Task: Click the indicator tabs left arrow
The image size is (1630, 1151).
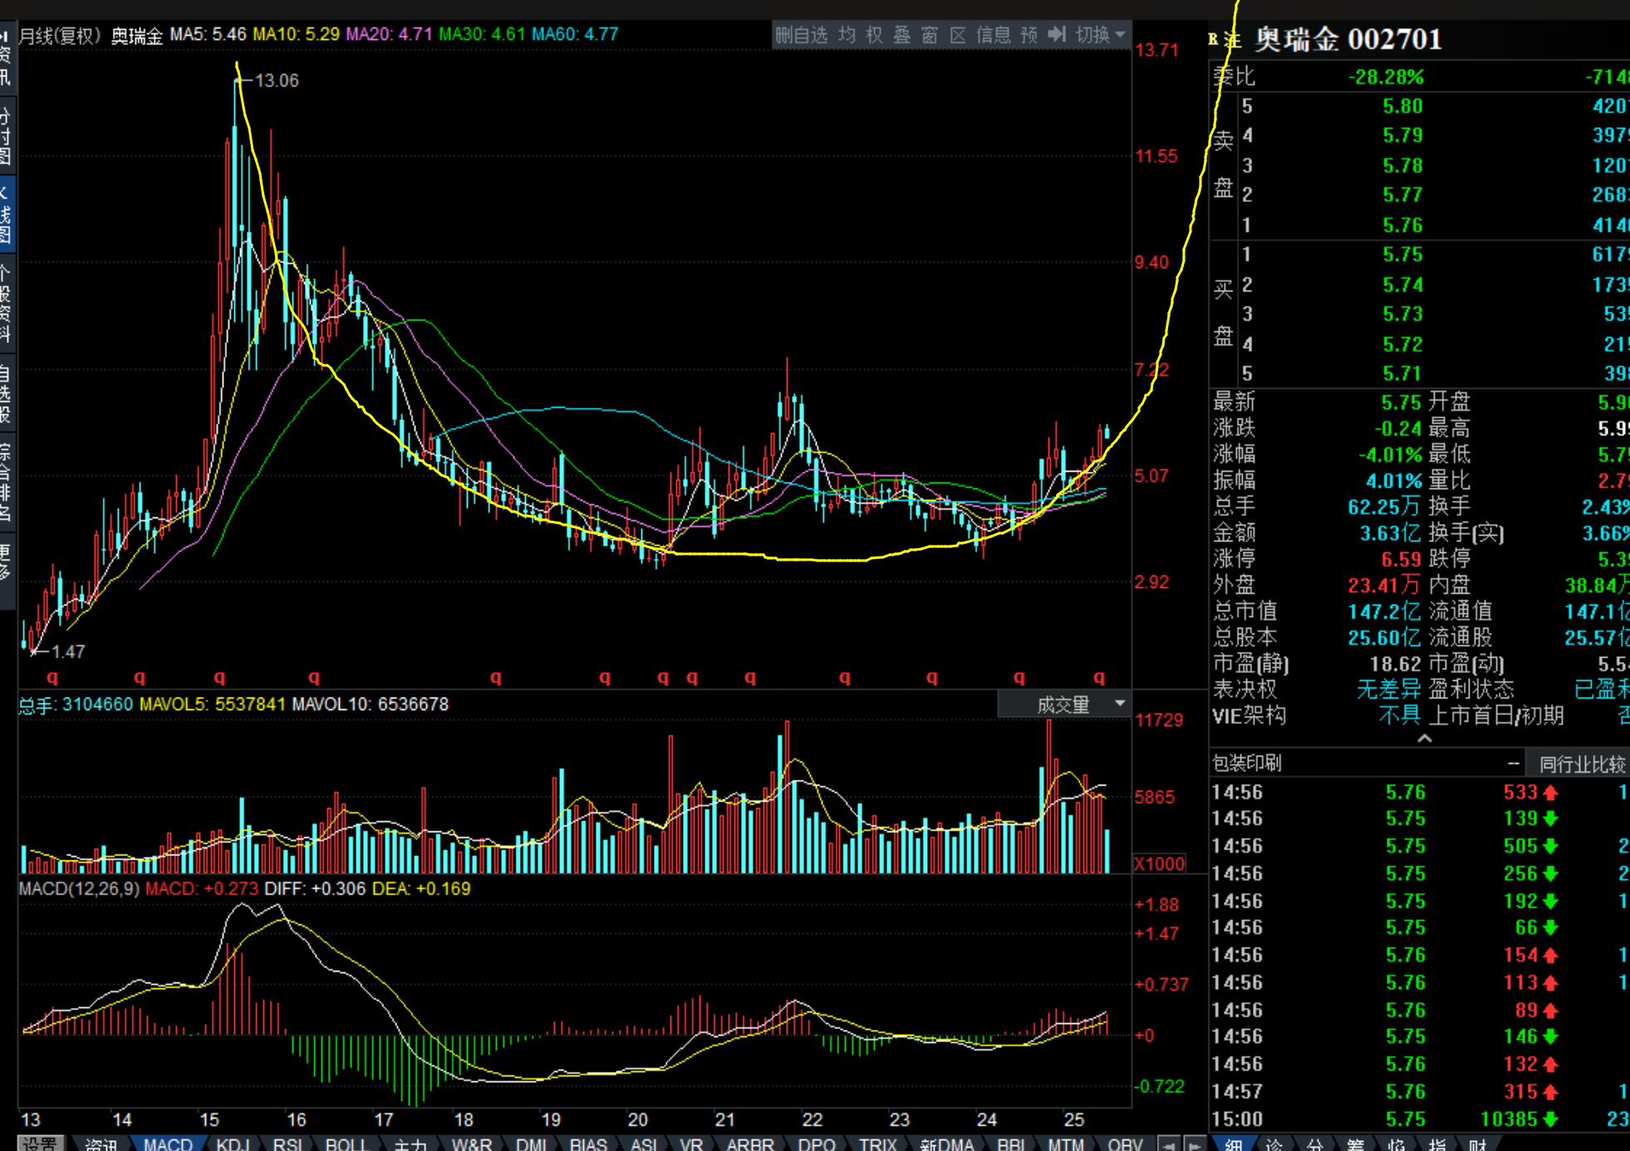Action: pos(1168,1144)
